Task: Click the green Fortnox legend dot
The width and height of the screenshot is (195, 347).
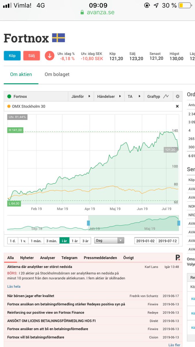Action: tap(9, 96)
